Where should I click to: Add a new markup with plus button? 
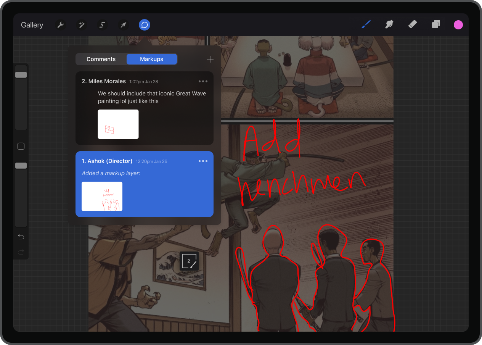tap(210, 59)
